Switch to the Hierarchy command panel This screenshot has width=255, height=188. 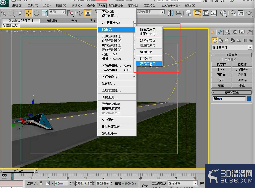227,32
